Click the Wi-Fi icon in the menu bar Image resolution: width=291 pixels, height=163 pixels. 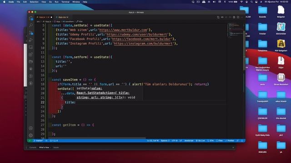[241, 2]
